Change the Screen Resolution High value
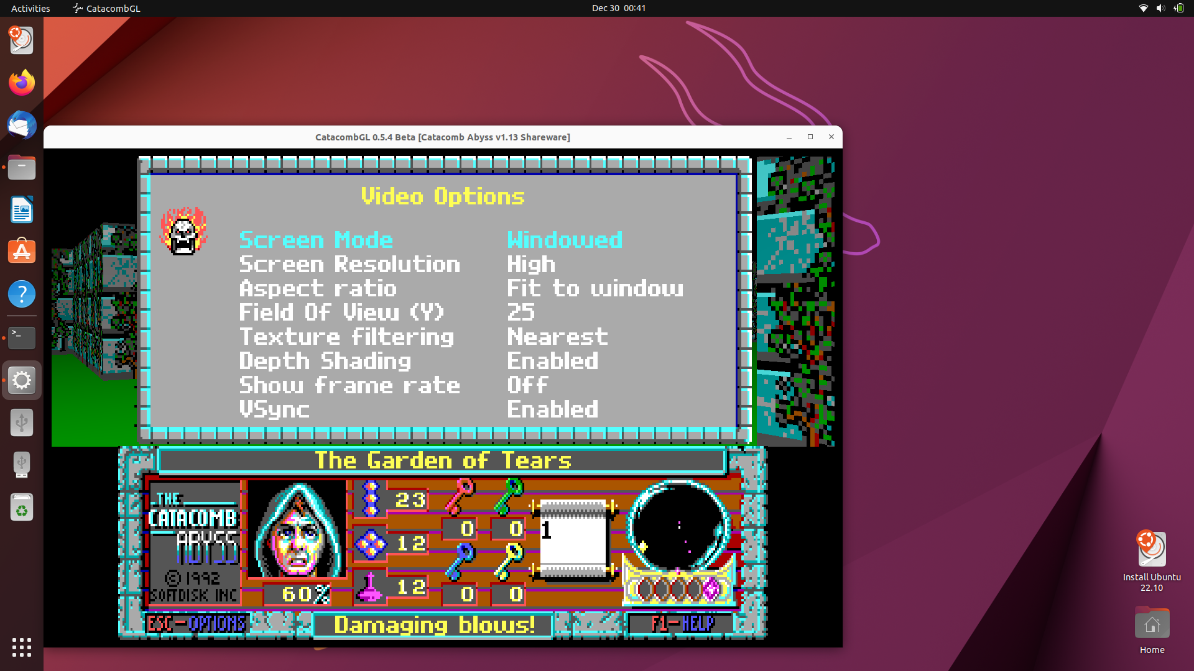This screenshot has width=1194, height=671. coord(531,265)
